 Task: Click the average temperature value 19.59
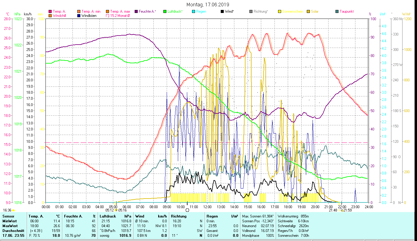56,231
